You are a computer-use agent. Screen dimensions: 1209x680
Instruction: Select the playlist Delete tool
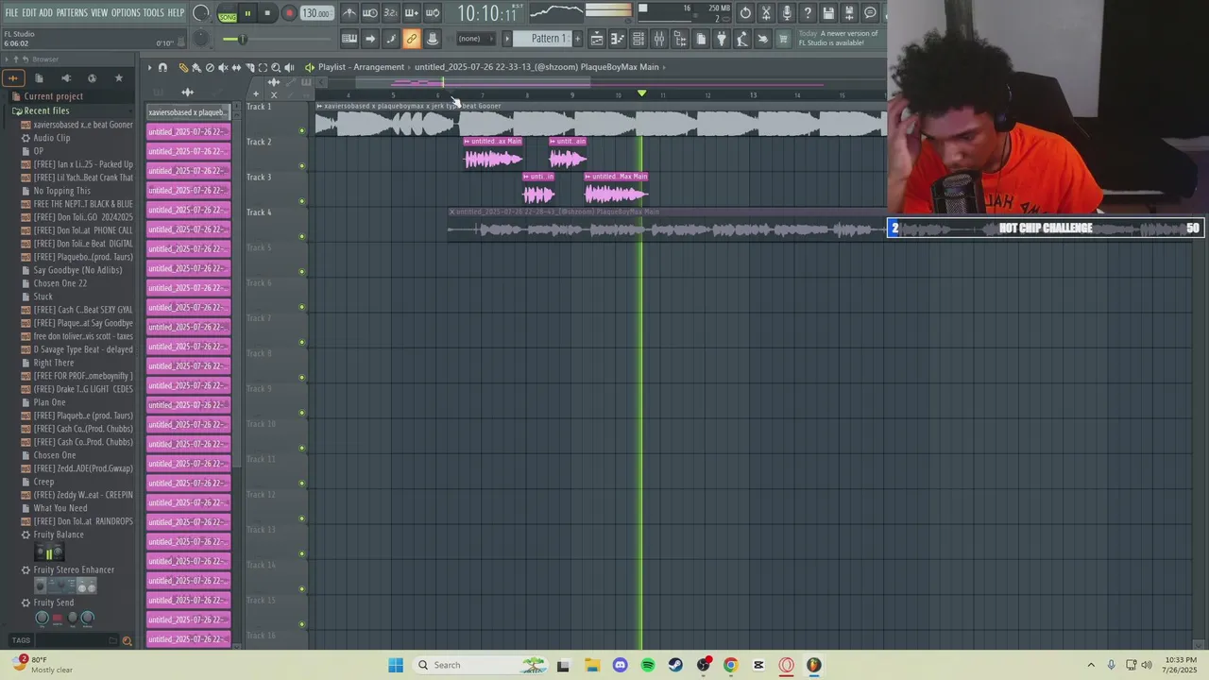pos(210,67)
